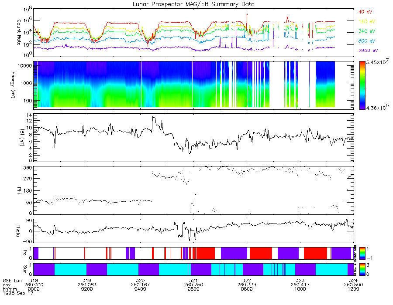
Task: Select the blue '800 eV' legend label
Action: [367, 41]
